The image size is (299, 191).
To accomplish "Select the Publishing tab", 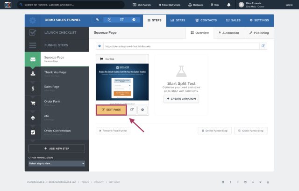I will click(259, 33).
